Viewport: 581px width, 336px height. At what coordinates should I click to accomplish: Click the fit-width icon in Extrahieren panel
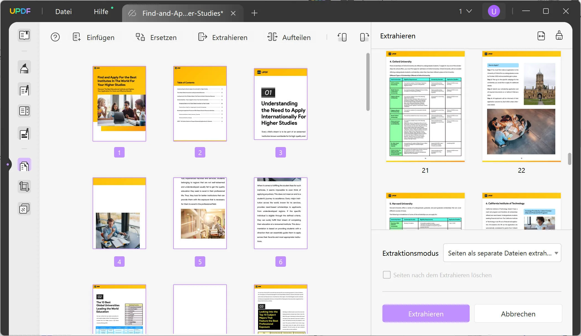[541, 36]
